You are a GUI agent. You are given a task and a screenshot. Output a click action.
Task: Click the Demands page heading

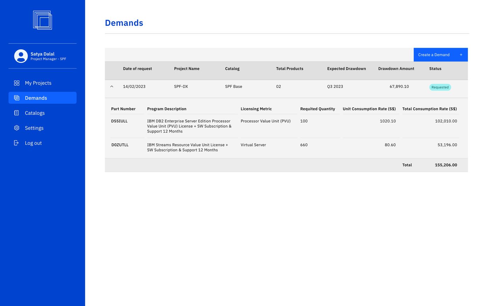(x=124, y=23)
